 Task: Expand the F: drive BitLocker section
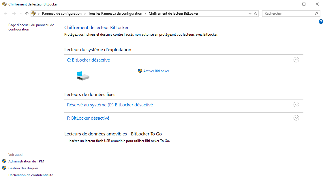[x=296, y=118]
